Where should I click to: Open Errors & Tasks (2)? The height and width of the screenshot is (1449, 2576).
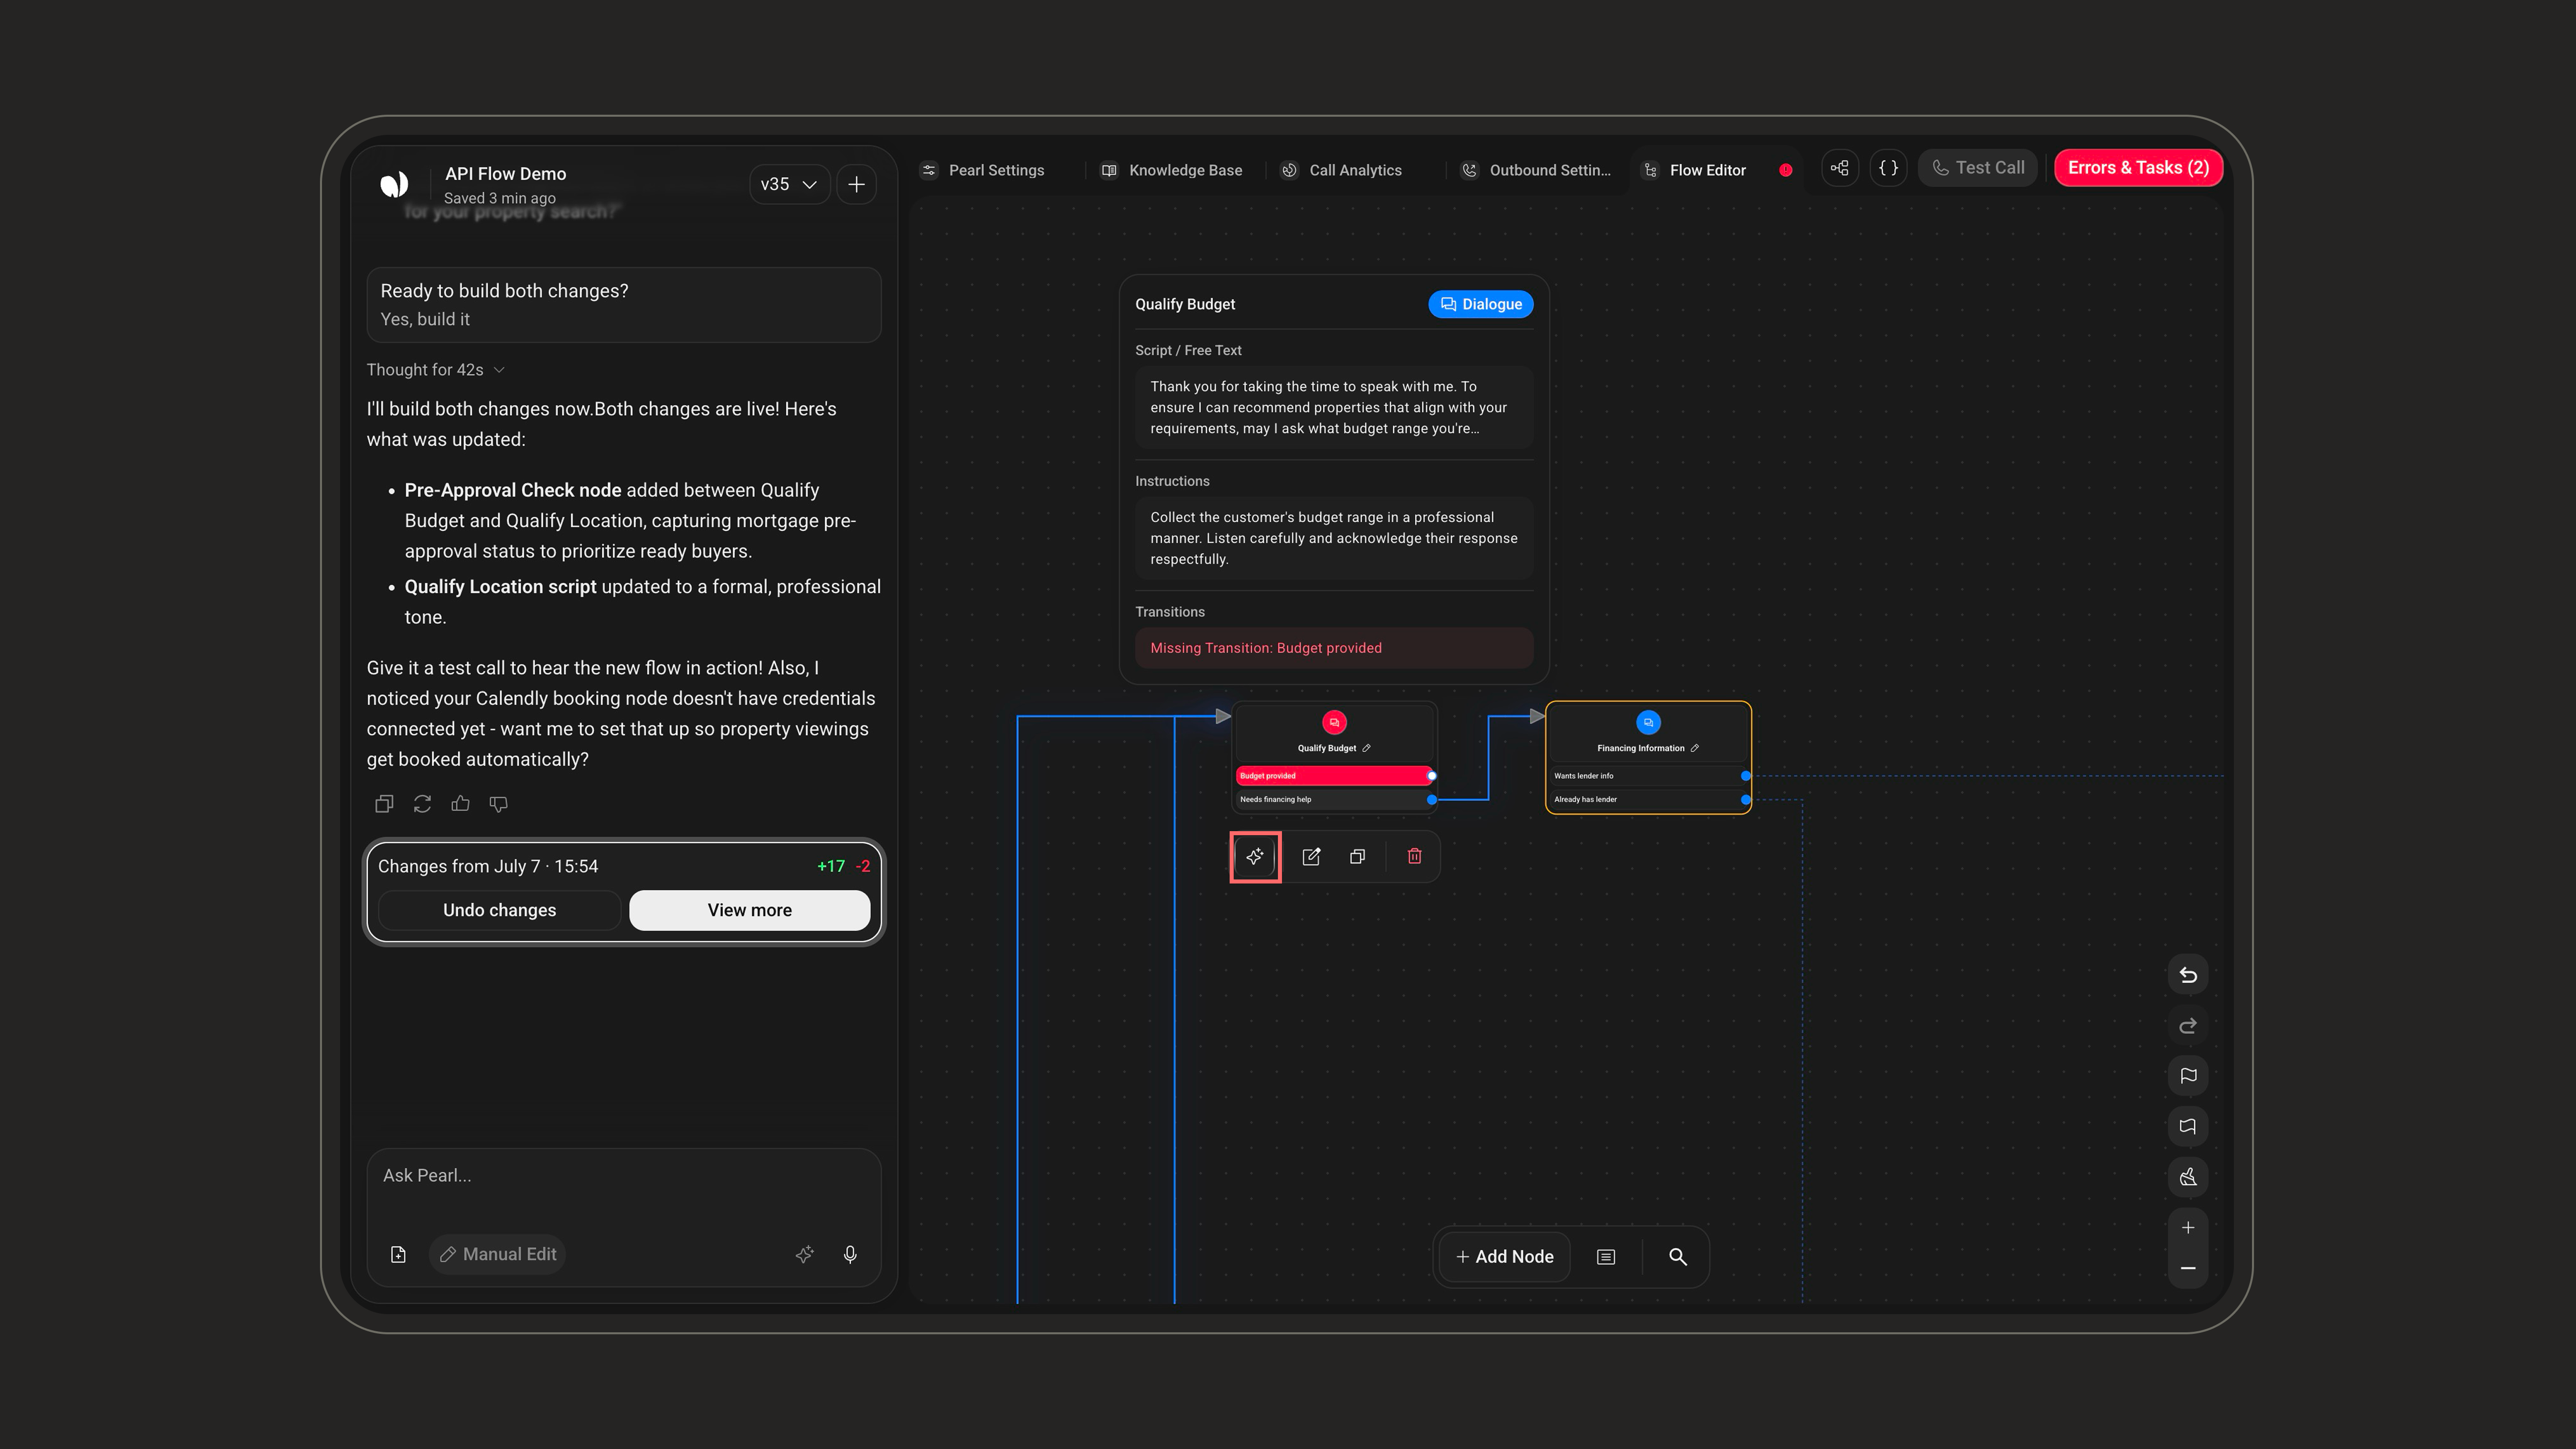[x=2138, y=168]
